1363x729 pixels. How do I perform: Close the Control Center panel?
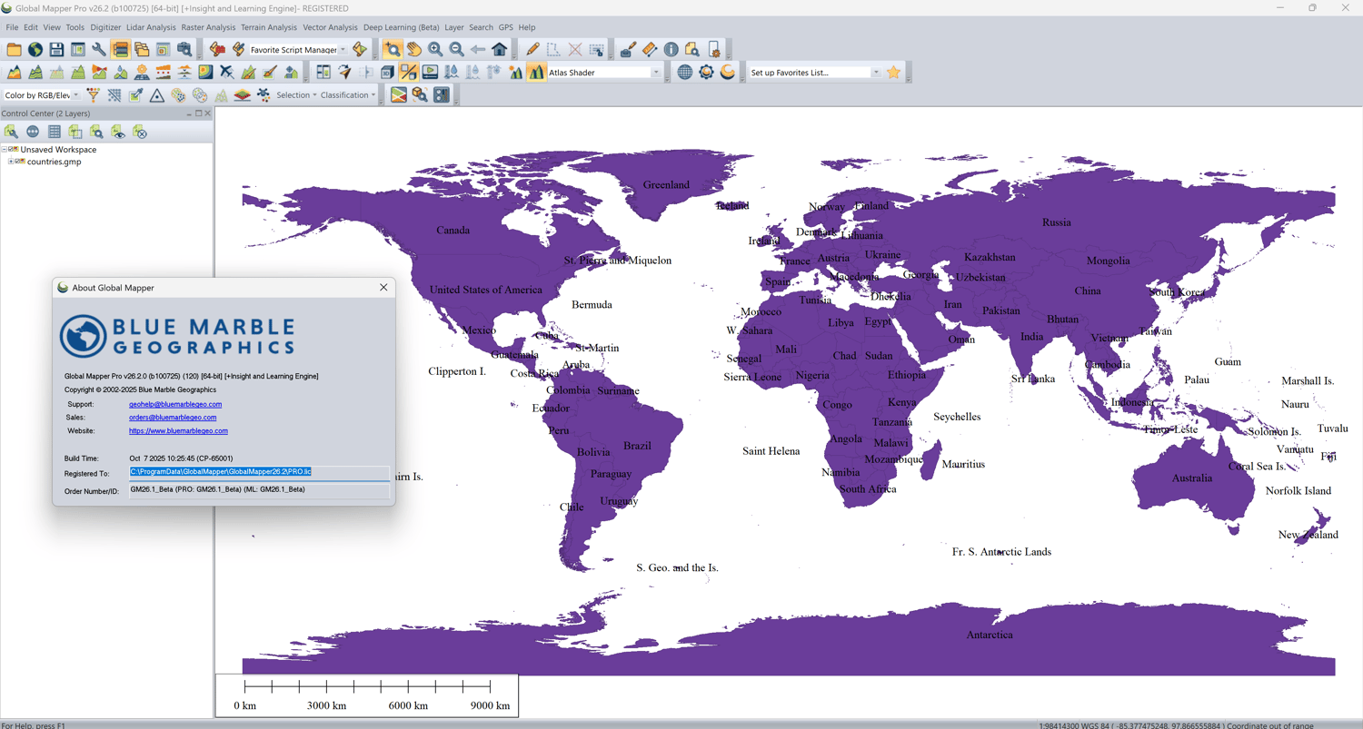click(x=208, y=113)
